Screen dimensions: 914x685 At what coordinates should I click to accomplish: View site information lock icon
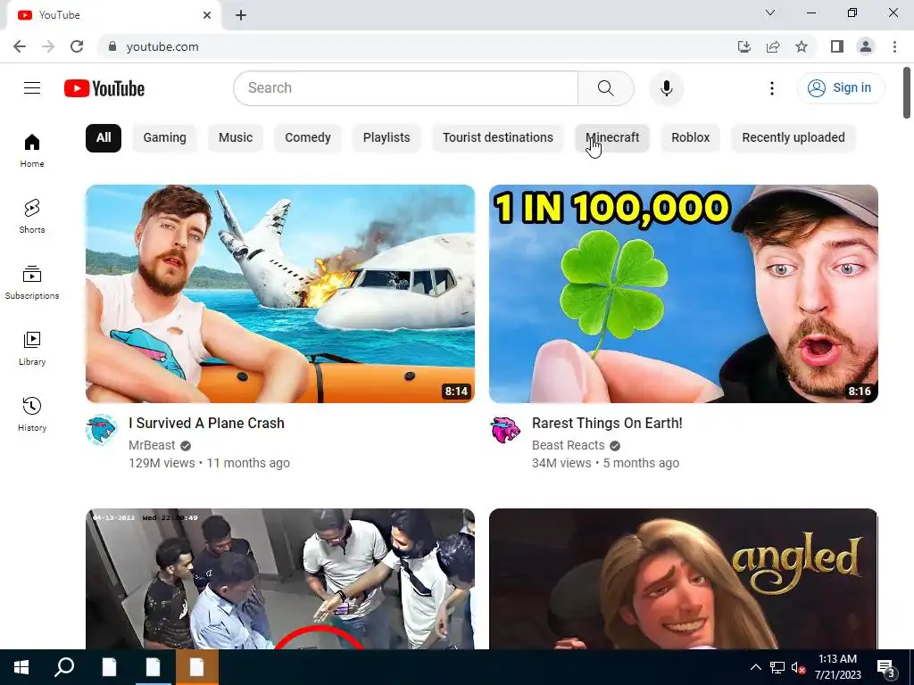[112, 46]
